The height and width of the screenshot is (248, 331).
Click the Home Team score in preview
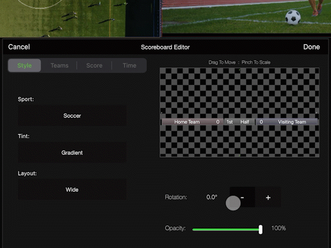coord(217,122)
